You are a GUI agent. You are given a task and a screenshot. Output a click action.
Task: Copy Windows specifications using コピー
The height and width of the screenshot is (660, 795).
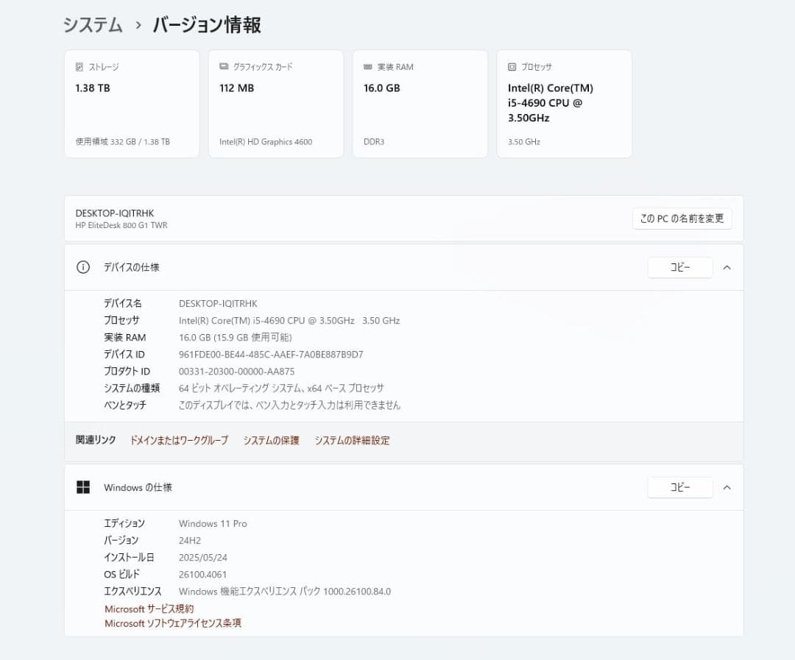(680, 487)
